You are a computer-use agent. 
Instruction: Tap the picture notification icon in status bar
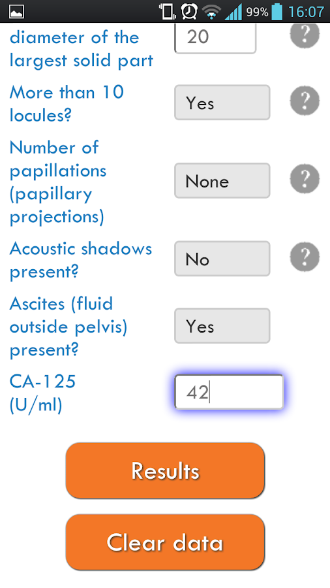click(x=16, y=12)
